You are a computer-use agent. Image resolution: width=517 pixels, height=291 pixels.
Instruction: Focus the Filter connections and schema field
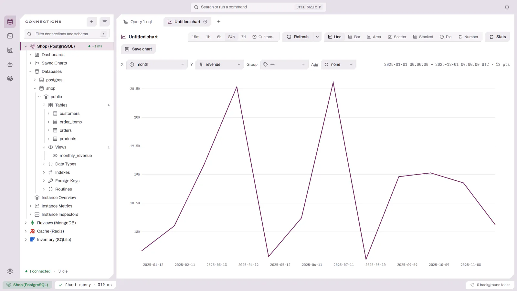click(67, 34)
